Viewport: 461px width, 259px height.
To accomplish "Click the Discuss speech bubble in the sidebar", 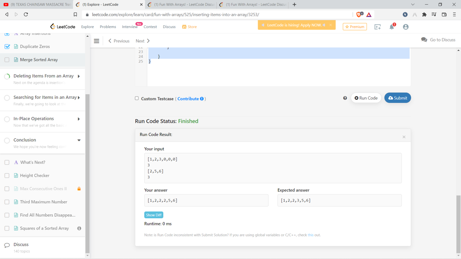I will tap(7, 245).
